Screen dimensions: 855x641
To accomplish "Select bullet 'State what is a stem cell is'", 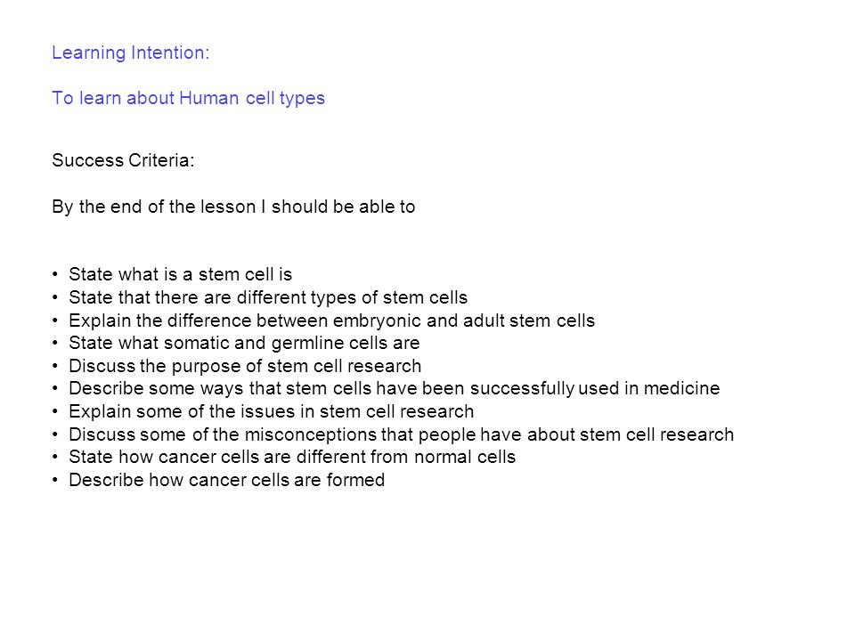I will [181, 274].
